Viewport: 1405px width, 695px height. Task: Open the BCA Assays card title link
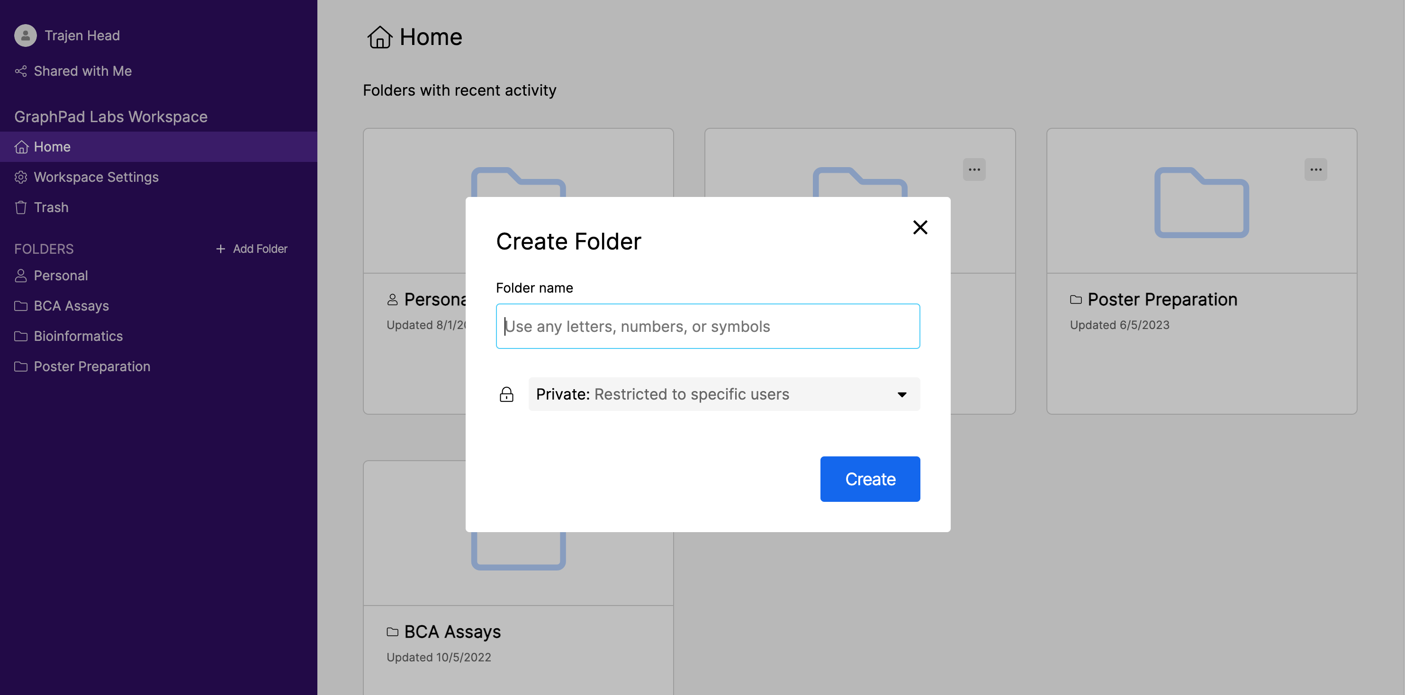[x=452, y=631]
